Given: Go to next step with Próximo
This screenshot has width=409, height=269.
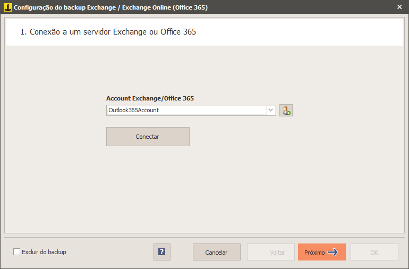Looking at the screenshot, I should coord(321,252).
